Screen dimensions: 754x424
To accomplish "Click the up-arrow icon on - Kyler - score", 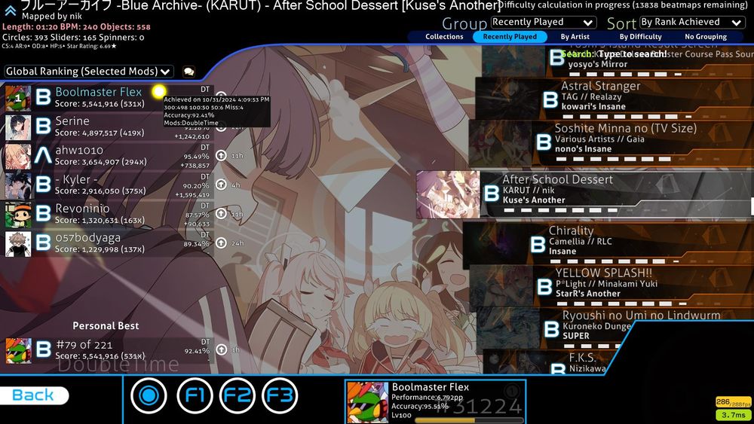I will coord(221,185).
